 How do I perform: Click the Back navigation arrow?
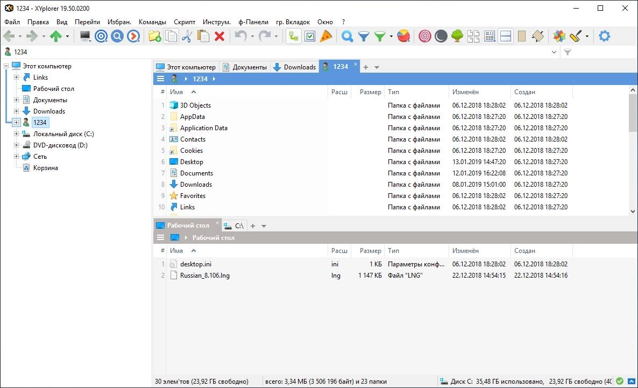[9, 36]
